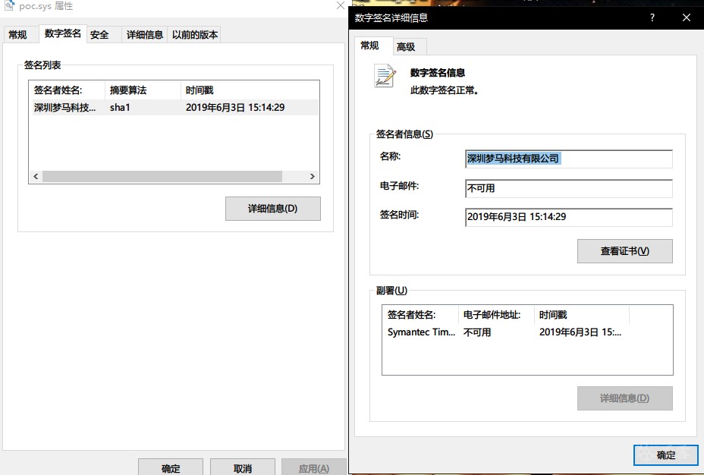Click the disabled 详细信息(D) button under 副署

point(625,398)
